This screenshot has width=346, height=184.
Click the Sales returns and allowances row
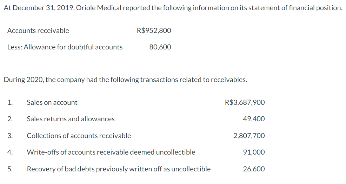[71, 119]
